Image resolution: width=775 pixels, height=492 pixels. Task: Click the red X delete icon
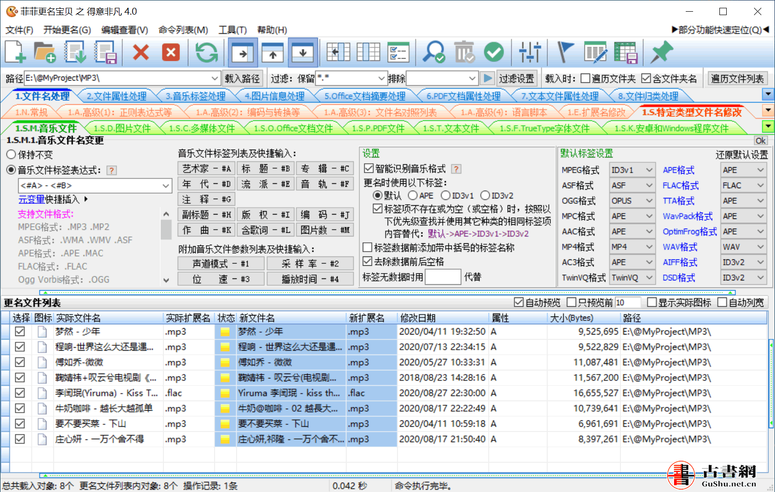pos(141,52)
